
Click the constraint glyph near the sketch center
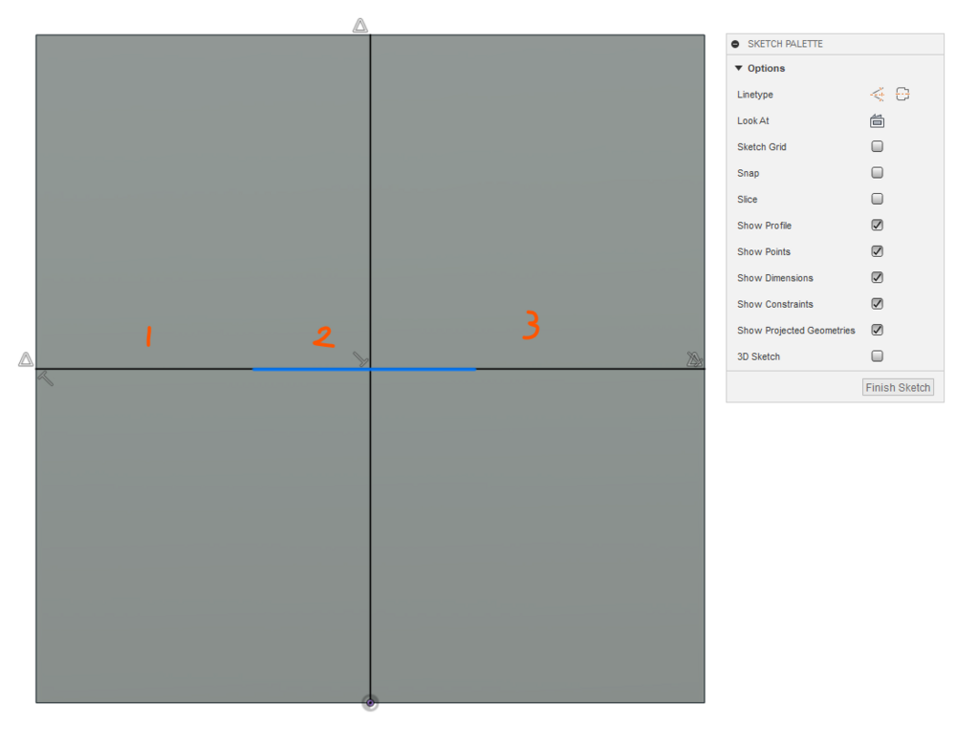pyautogui.click(x=361, y=359)
